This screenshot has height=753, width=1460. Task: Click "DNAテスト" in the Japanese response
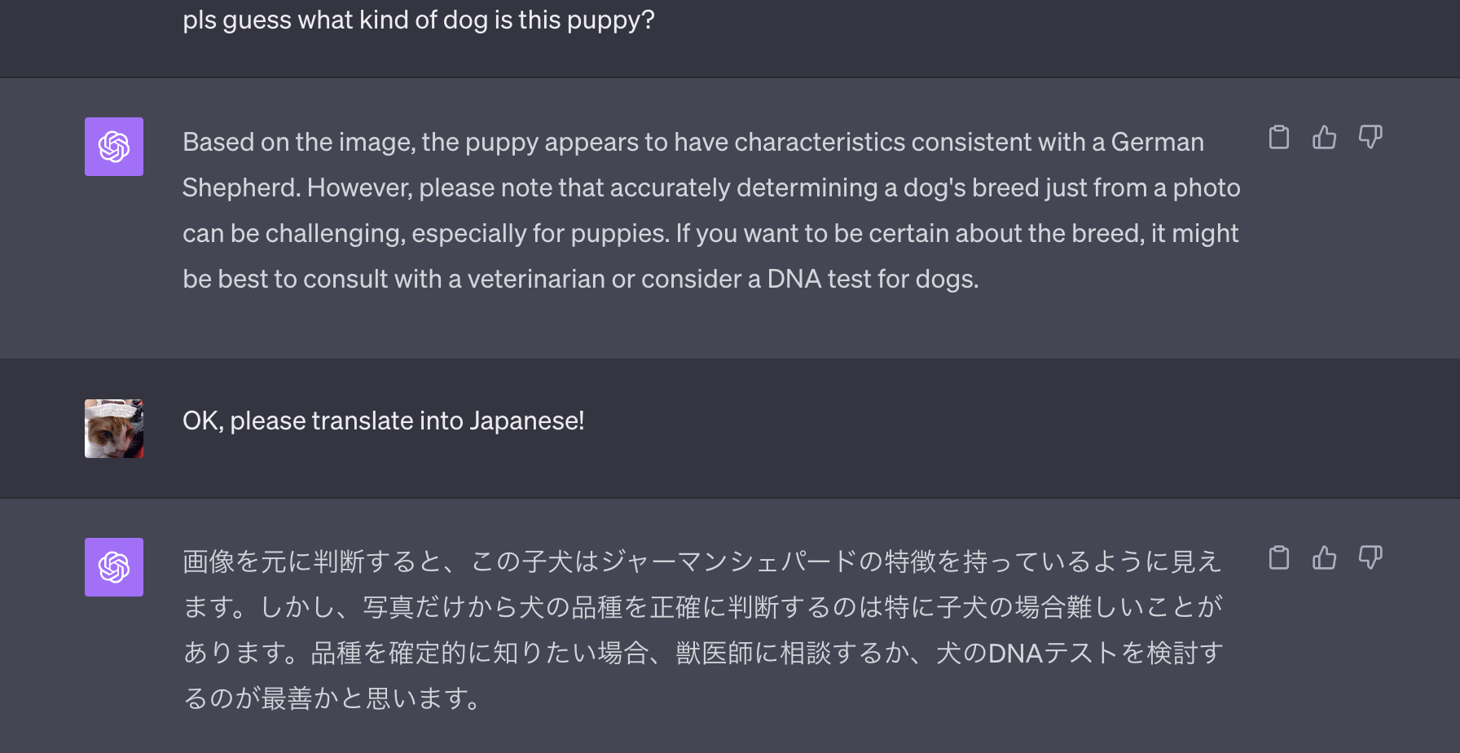click(1052, 654)
